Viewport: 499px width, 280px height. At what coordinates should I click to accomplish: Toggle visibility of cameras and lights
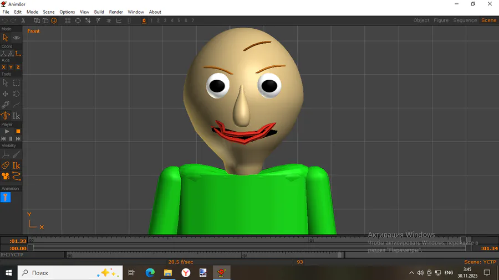point(5,176)
